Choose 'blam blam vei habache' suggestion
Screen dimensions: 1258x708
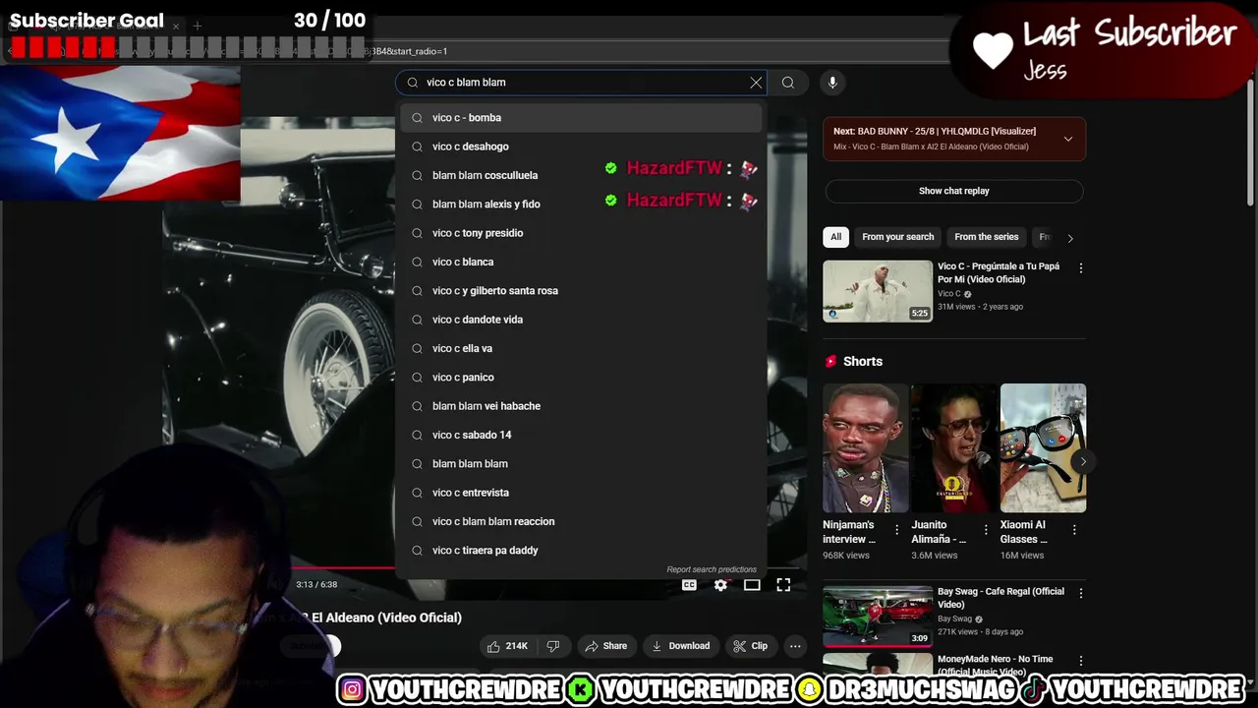coord(581,406)
